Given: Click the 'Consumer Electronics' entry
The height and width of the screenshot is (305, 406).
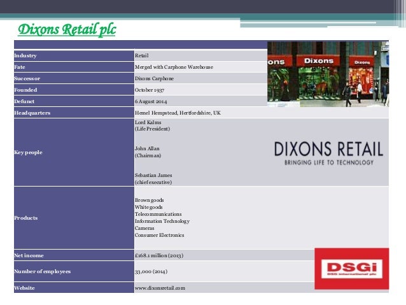Looking at the screenshot, I should click(160, 235).
